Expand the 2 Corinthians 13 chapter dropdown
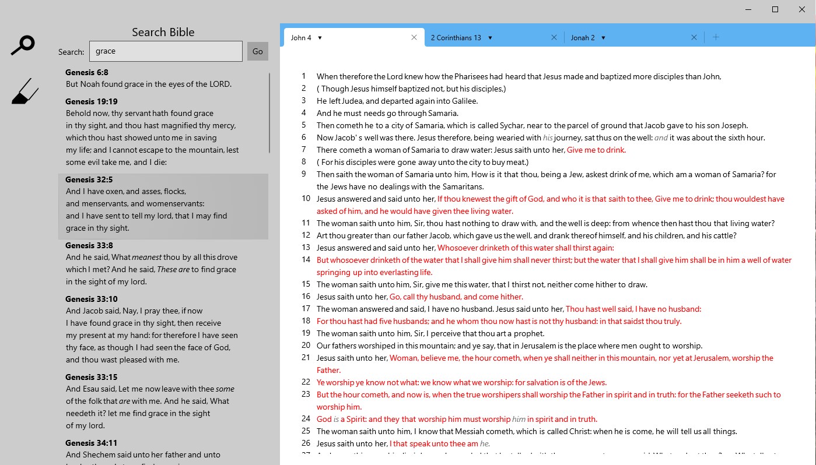816x465 pixels. (x=490, y=37)
